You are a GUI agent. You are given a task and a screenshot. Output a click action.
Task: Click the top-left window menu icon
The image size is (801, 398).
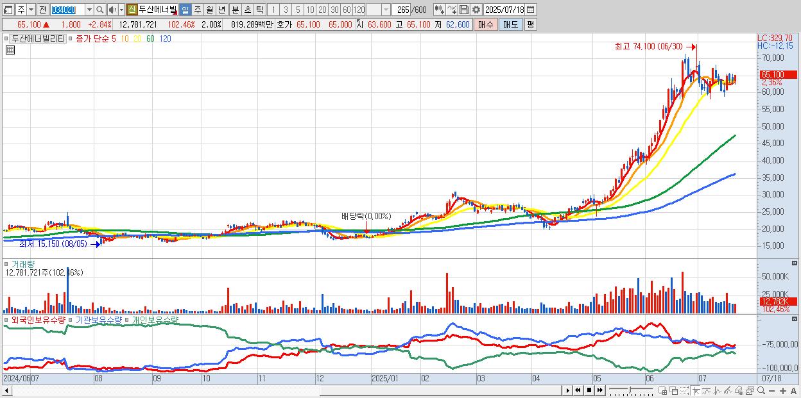click(x=8, y=10)
